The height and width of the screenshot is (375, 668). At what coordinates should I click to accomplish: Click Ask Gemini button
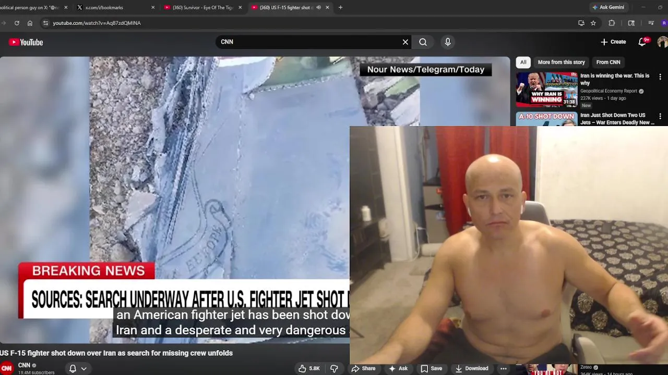coord(608,7)
